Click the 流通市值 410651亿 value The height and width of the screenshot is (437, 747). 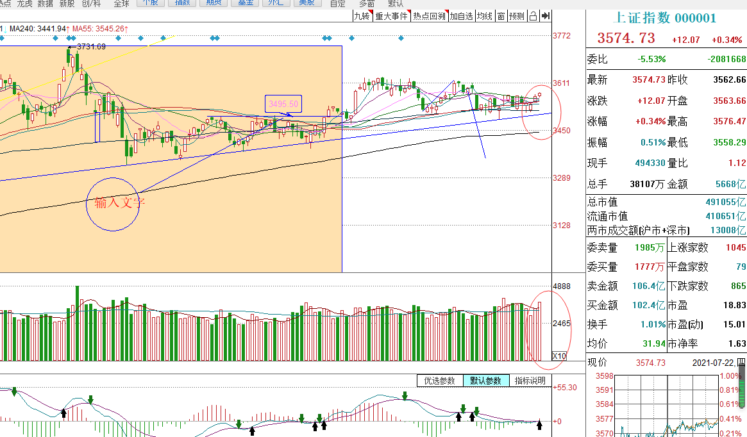click(x=726, y=216)
